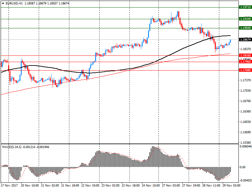Click the 1.19710 green level label
252x189 pixels.
245,7
